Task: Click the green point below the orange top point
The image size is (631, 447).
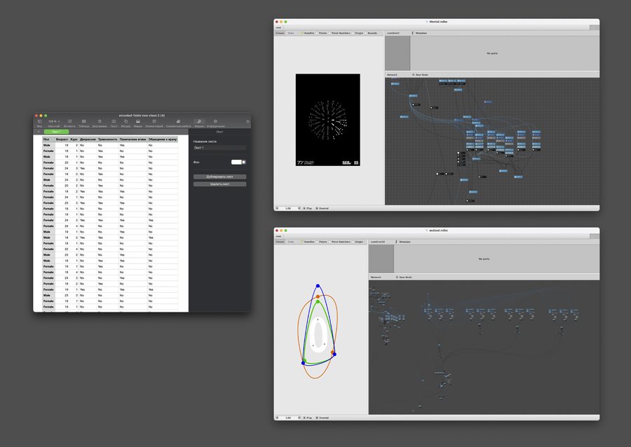Action: [x=318, y=301]
